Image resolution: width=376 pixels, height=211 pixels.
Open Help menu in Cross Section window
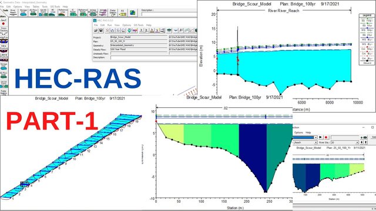[308, 132]
